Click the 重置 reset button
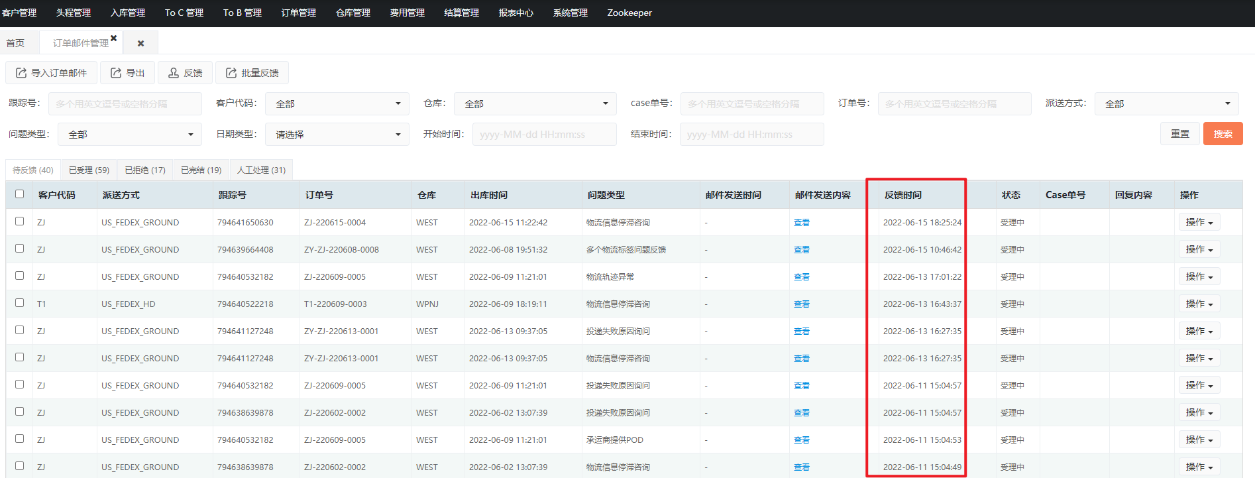This screenshot has height=478, width=1255. point(1180,134)
